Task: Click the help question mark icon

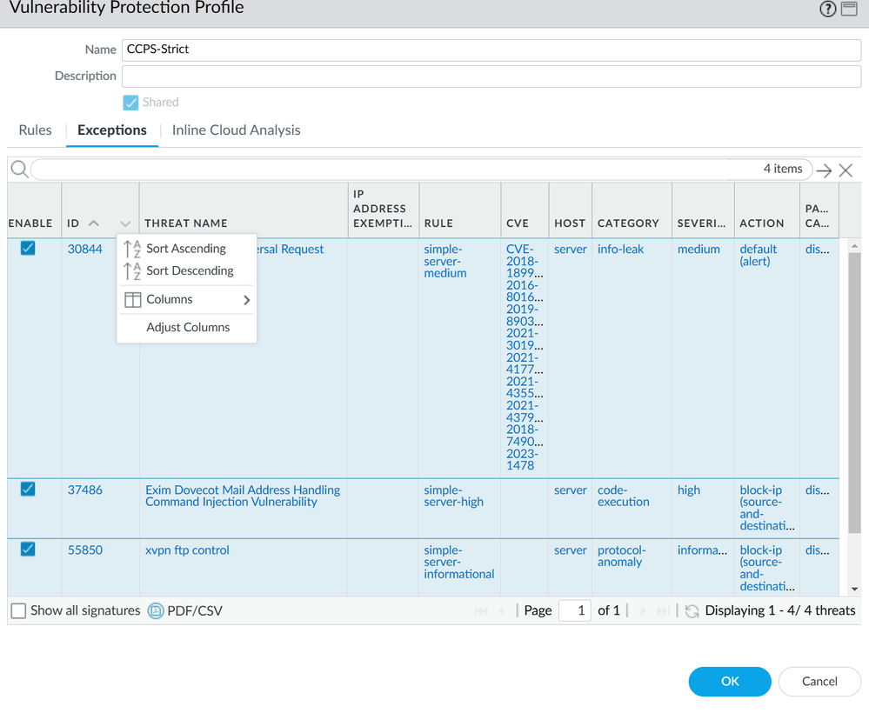Action: click(x=827, y=9)
